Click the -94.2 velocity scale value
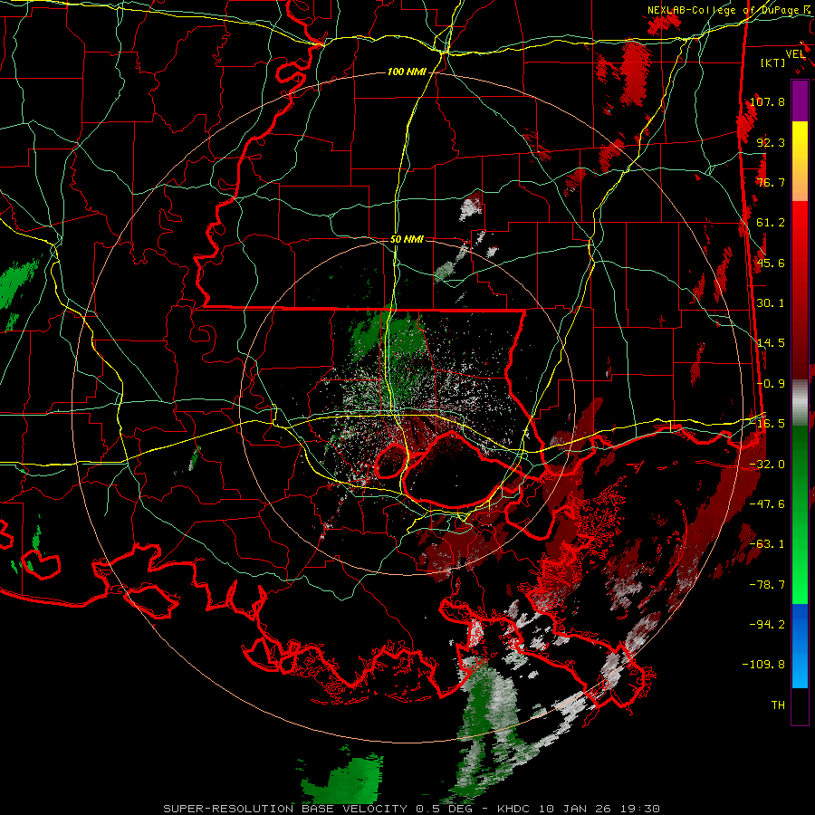815x815 pixels. pyautogui.click(x=767, y=625)
